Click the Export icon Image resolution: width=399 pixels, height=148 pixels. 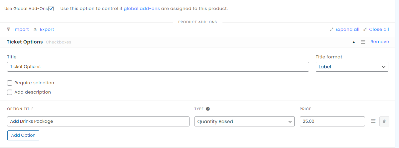[35, 30]
